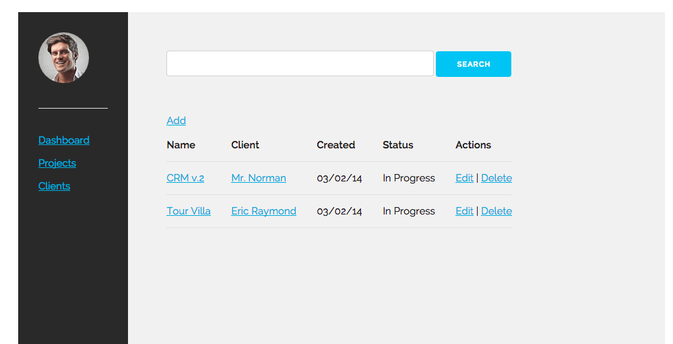Open the Clients sidebar link
Image resolution: width=673 pixels, height=344 pixels.
(x=54, y=185)
